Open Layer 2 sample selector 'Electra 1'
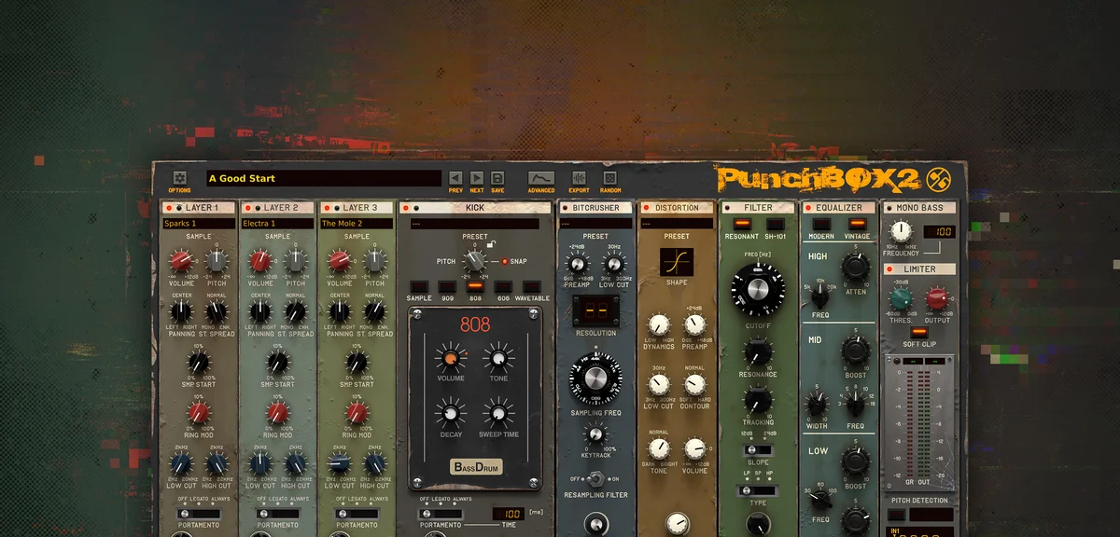 tap(277, 224)
